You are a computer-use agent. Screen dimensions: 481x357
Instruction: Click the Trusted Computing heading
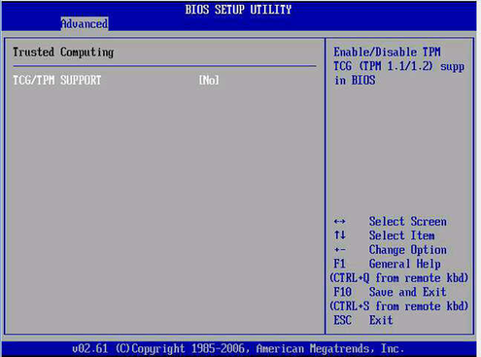tap(63, 53)
